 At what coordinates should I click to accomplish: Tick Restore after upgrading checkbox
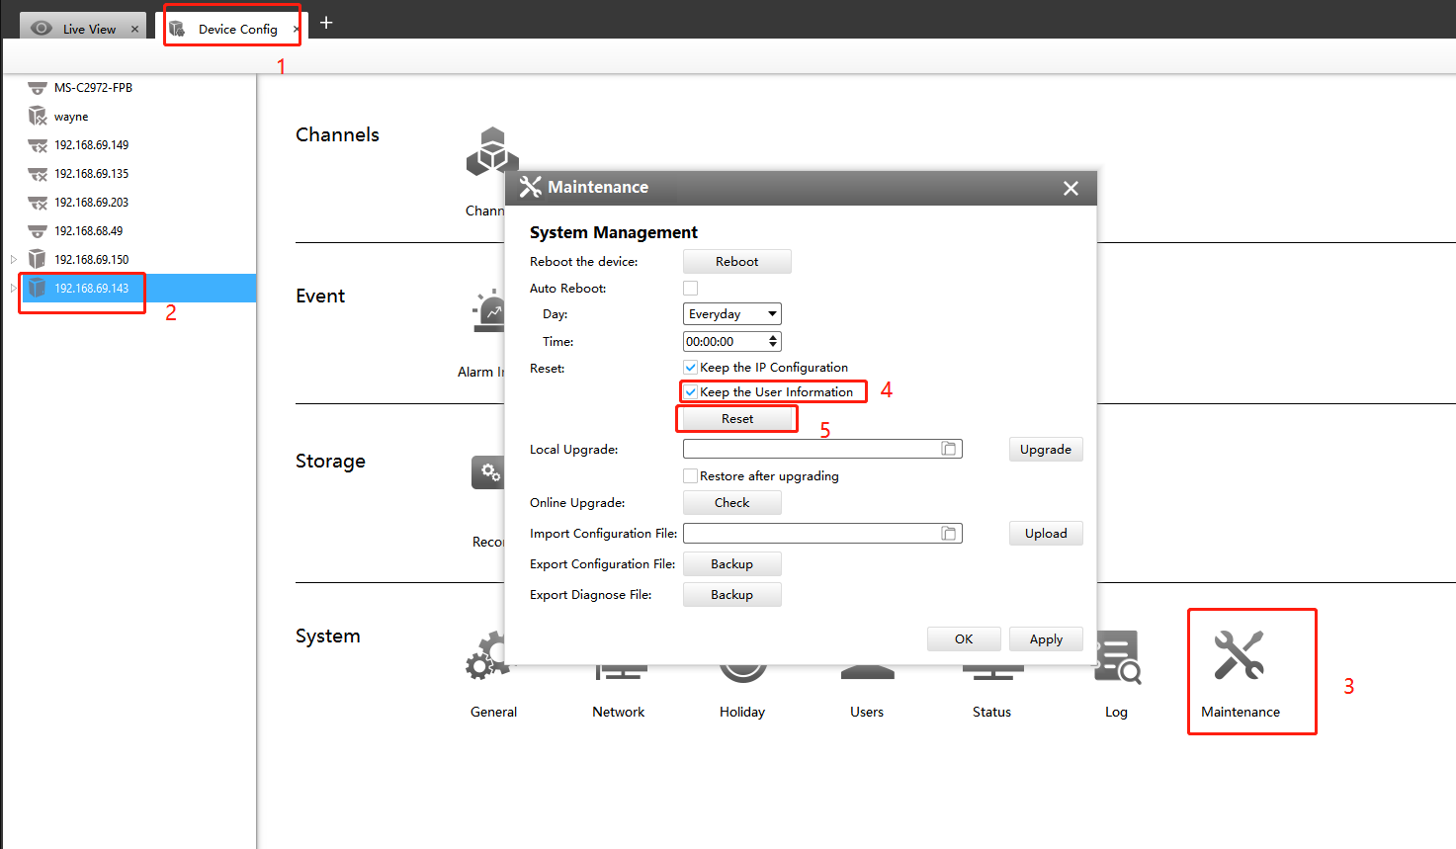coord(691,476)
